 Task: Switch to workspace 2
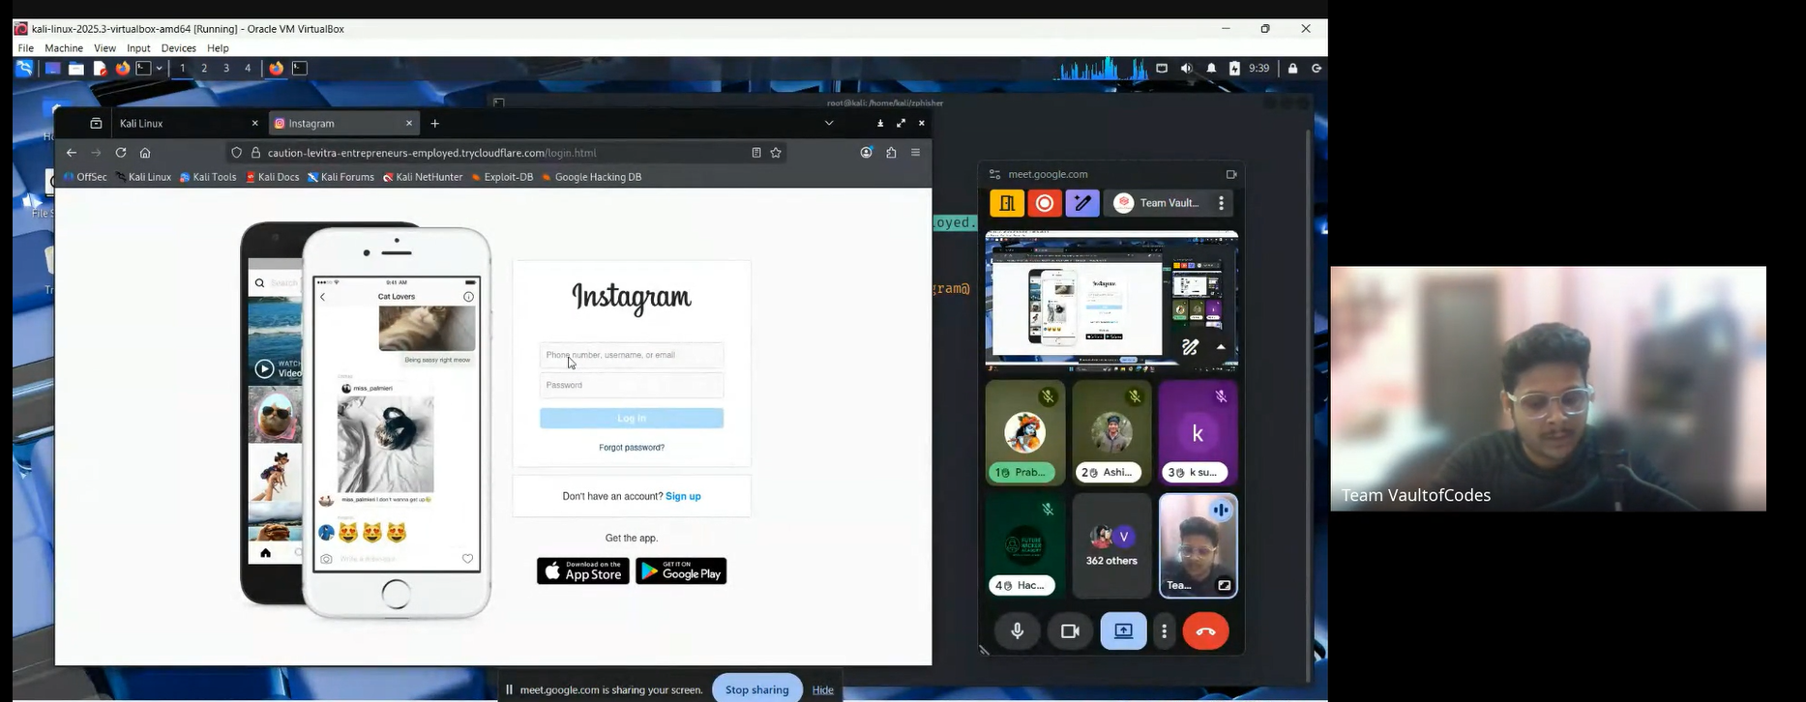click(204, 69)
